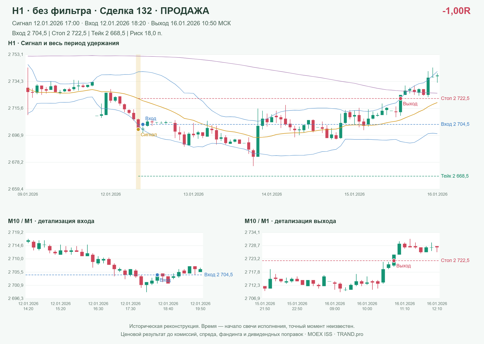
Task: Click 'Стоп 2 722,5' label in exit detail chart
Action: [455, 260]
